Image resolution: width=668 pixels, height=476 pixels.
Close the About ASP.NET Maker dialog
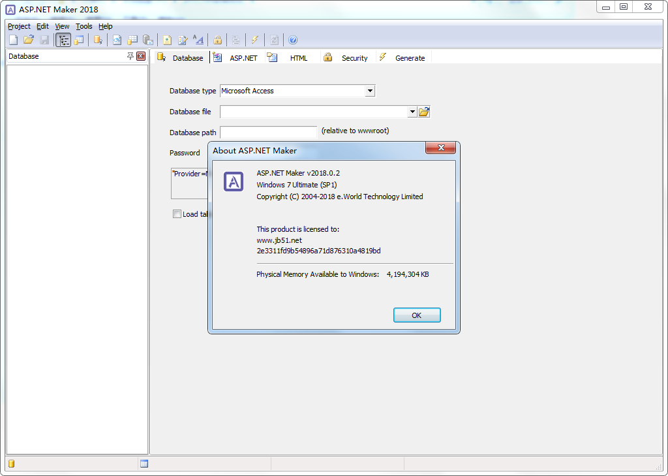440,148
